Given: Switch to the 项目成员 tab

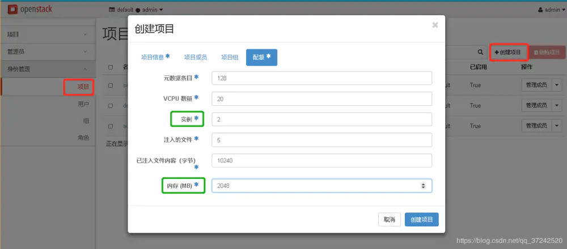Looking at the screenshot, I should [x=196, y=57].
